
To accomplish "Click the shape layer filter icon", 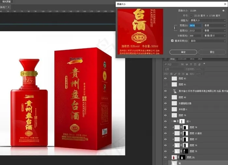I will (x=195, y=64).
